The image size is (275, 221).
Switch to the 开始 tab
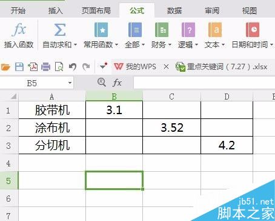click(18, 10)
